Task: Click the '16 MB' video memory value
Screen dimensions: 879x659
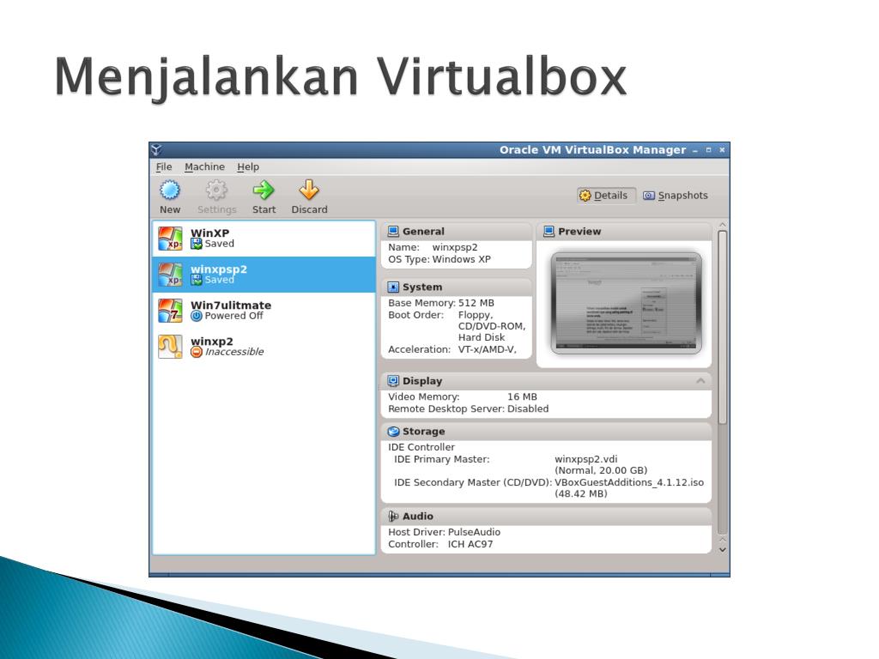Action: pyautogui.click(x=522, y=396)
